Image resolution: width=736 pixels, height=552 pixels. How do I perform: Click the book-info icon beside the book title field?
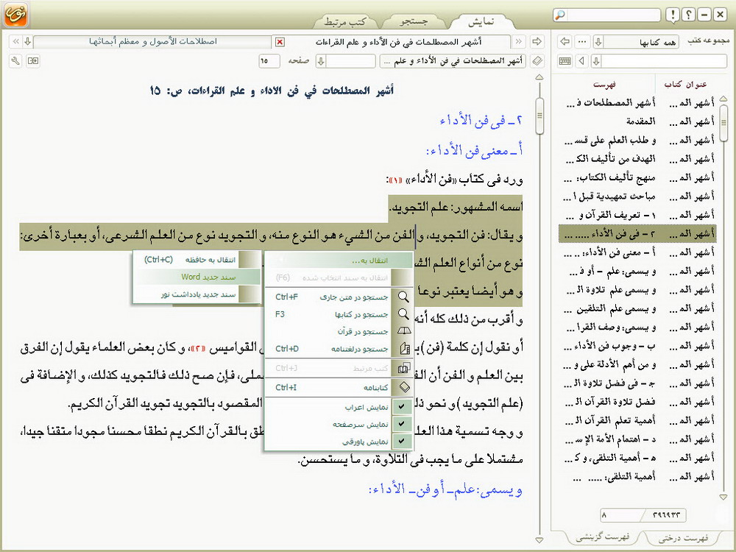[x=537, y=60]
